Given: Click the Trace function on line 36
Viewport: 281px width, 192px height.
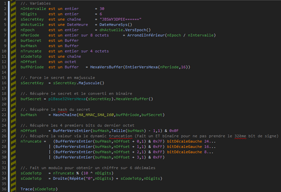Looking at the screenshot, I should (x=26, y=189).
